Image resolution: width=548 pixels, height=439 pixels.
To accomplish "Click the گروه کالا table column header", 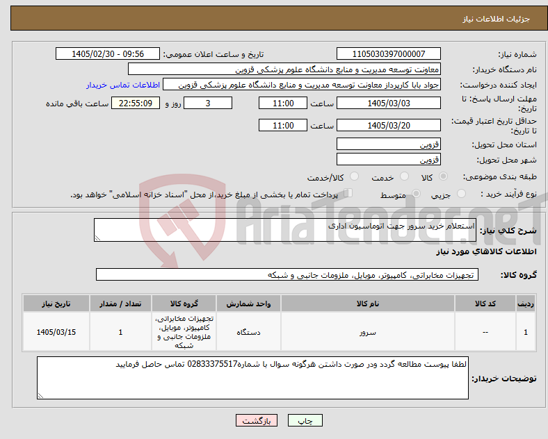I will tap(184, 304).
